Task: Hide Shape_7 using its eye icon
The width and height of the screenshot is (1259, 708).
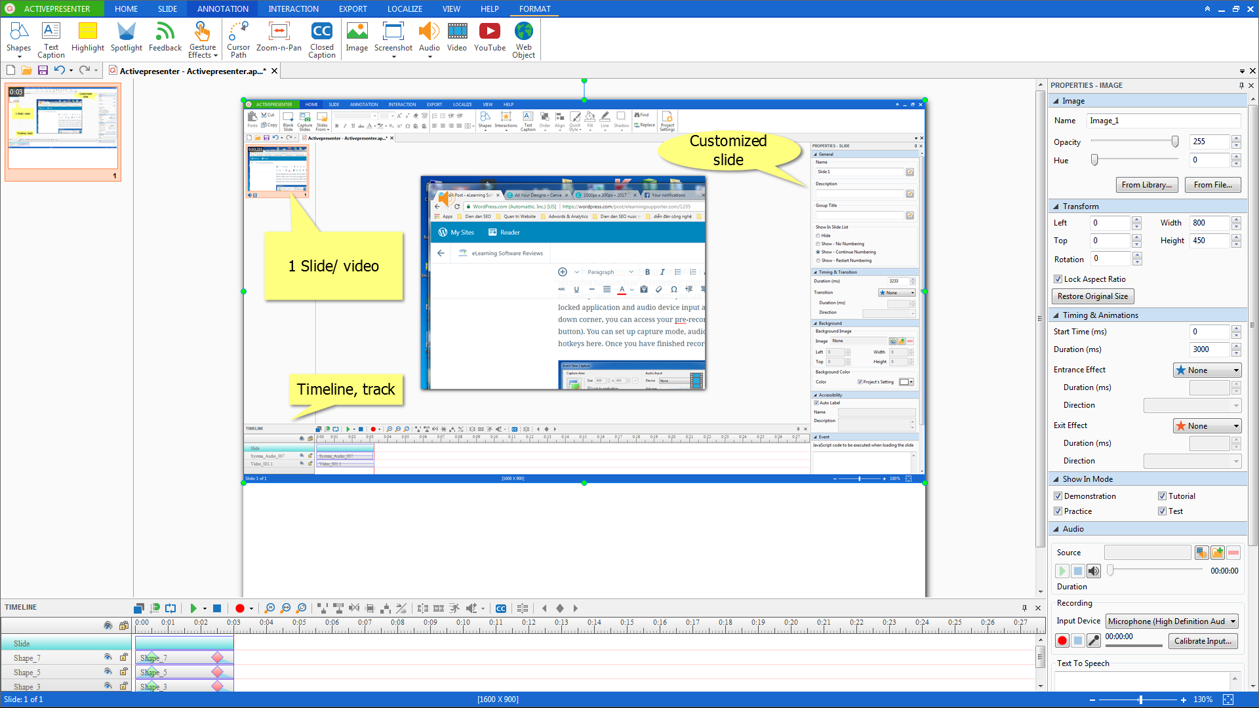Action: click(108, 657)
